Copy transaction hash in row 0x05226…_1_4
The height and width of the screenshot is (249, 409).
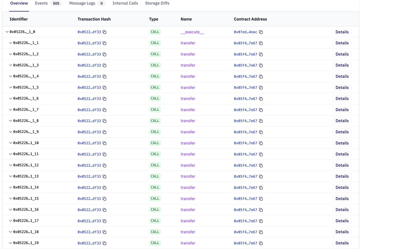point(105,77)
